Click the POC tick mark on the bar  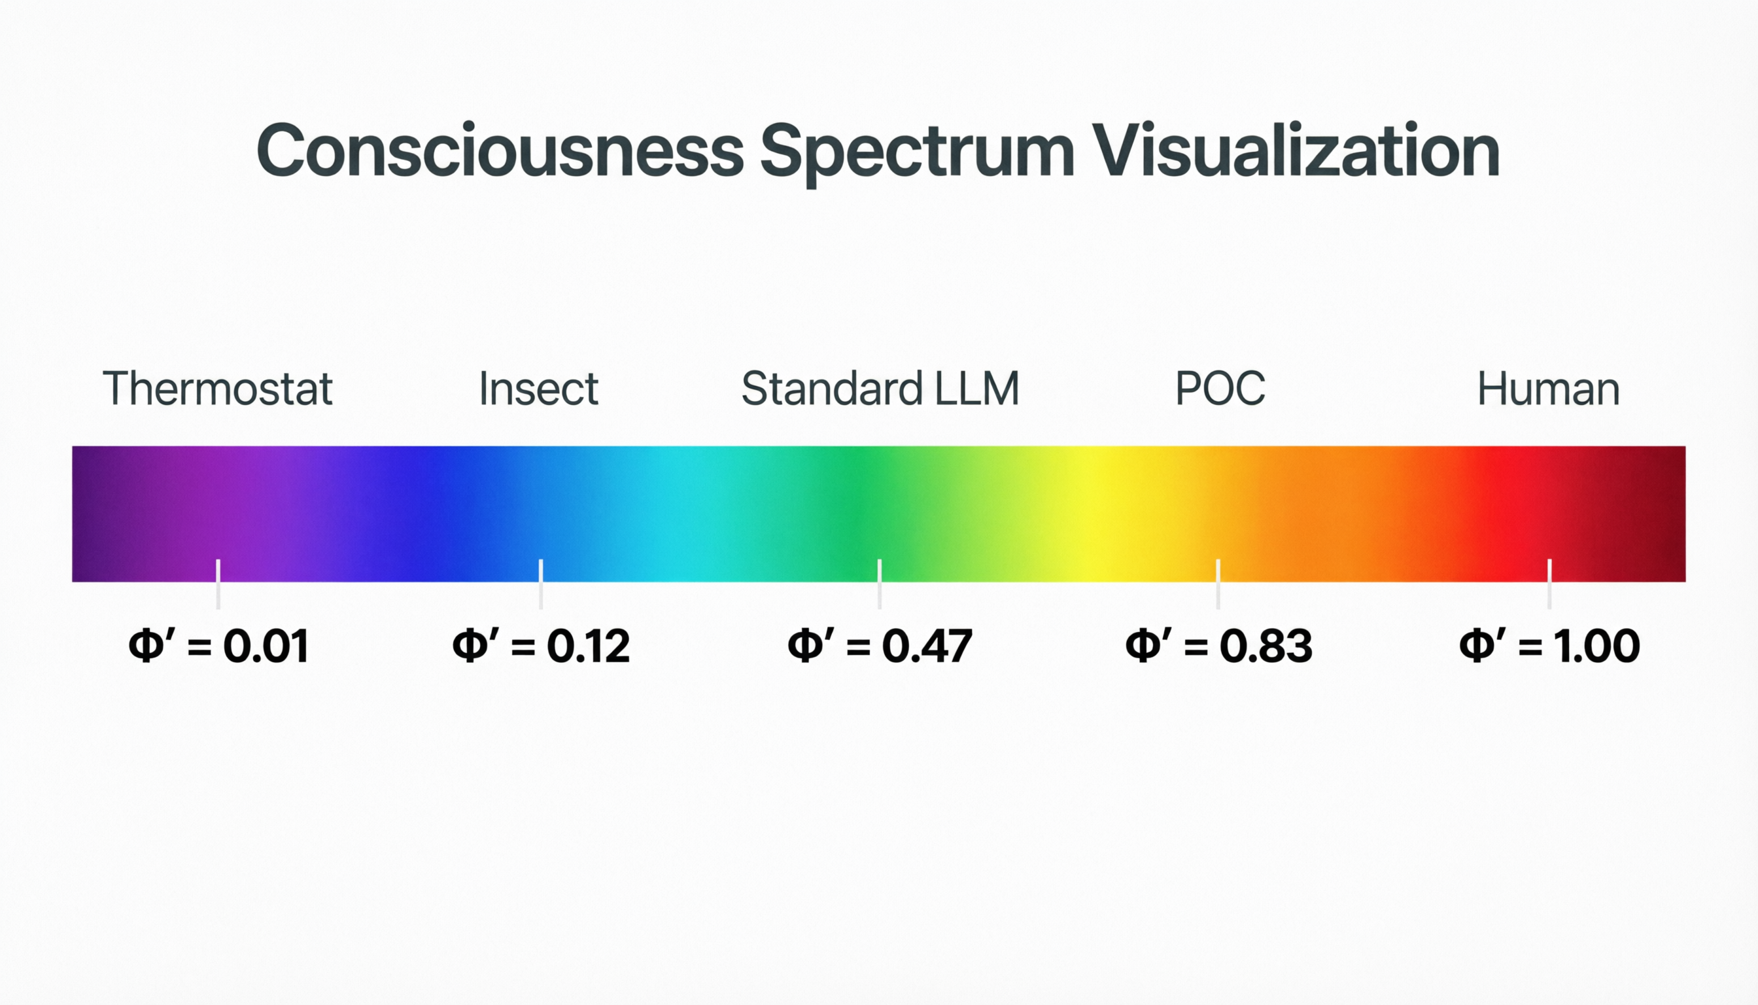[x=1218, y=584]
